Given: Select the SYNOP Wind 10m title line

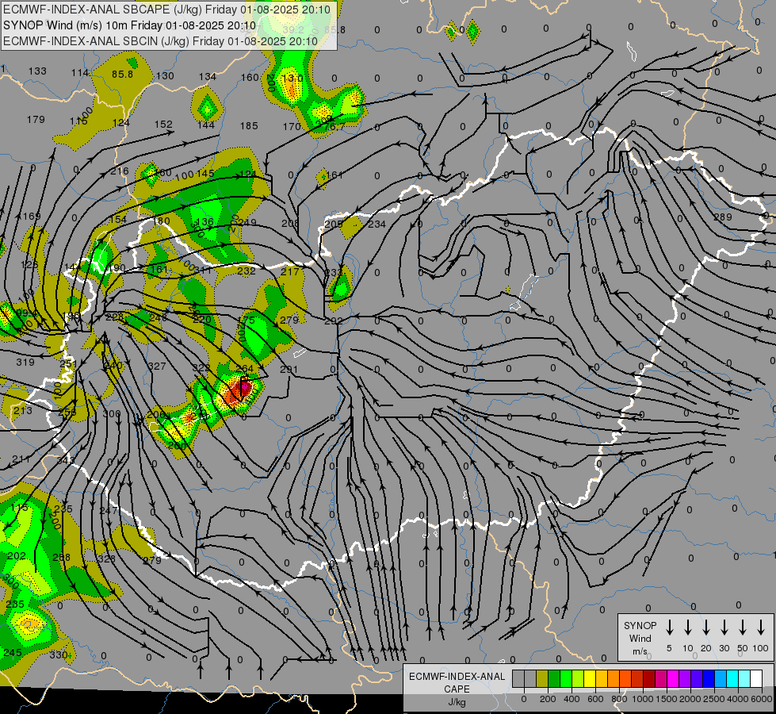Looking at the screenshot, I should (130, 25).
